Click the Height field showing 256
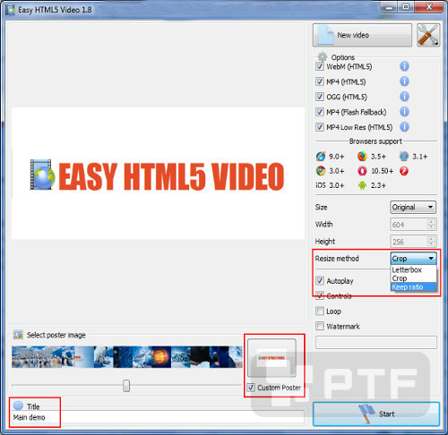Viewport: 448px width, 435px height. pos(413,242)
